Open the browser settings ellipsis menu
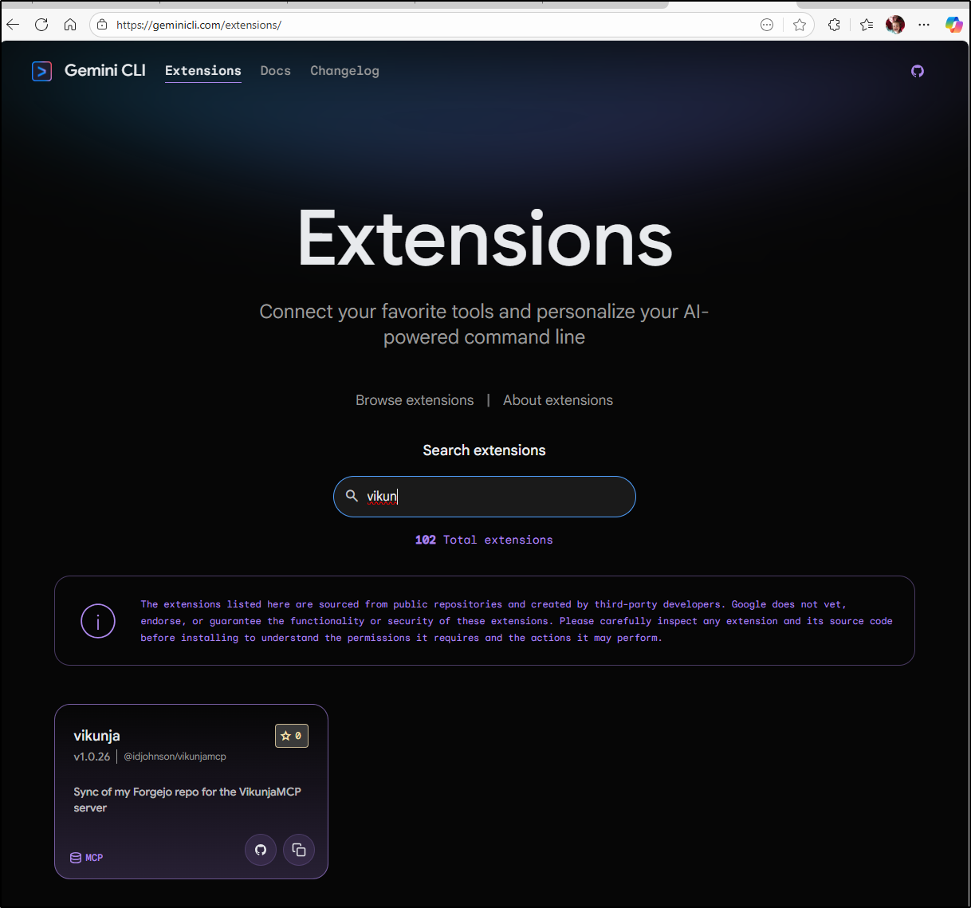Viewport: 971px width, 908px height. pyautogui.click(x=924, y=25)
